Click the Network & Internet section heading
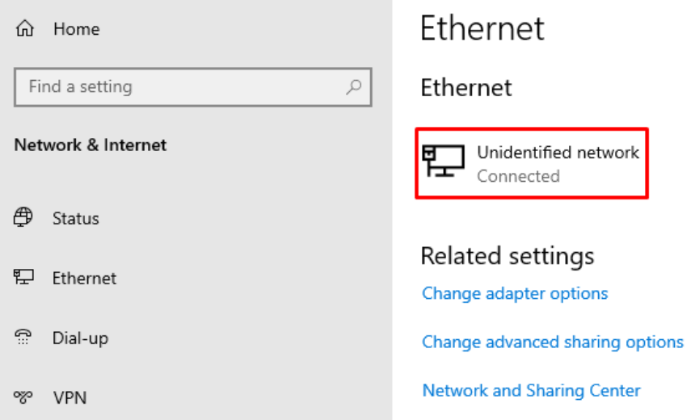 coord(91,145)
